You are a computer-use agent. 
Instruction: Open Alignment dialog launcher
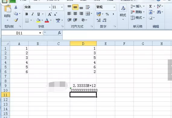(x=92, y=26)
